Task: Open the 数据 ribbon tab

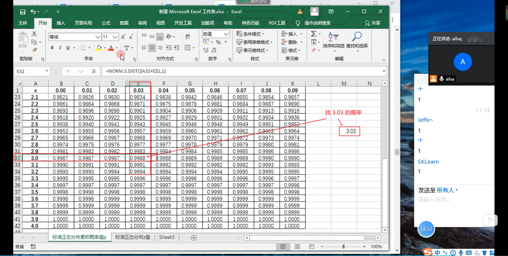Action: tap(124, 23)
